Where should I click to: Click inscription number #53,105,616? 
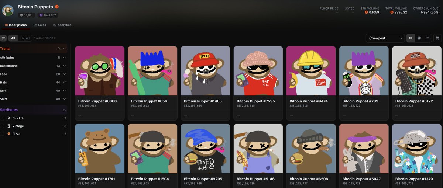(298, 106)
